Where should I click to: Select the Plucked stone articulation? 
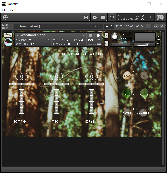[143, 113]
